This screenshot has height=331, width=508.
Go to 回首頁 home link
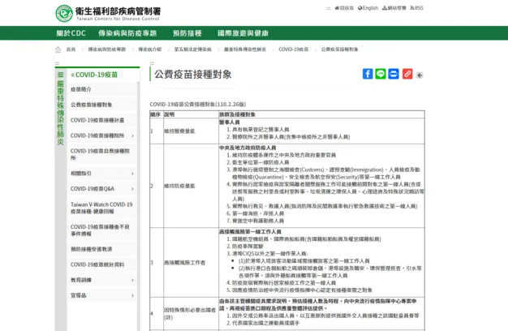[x=344, y=8]
